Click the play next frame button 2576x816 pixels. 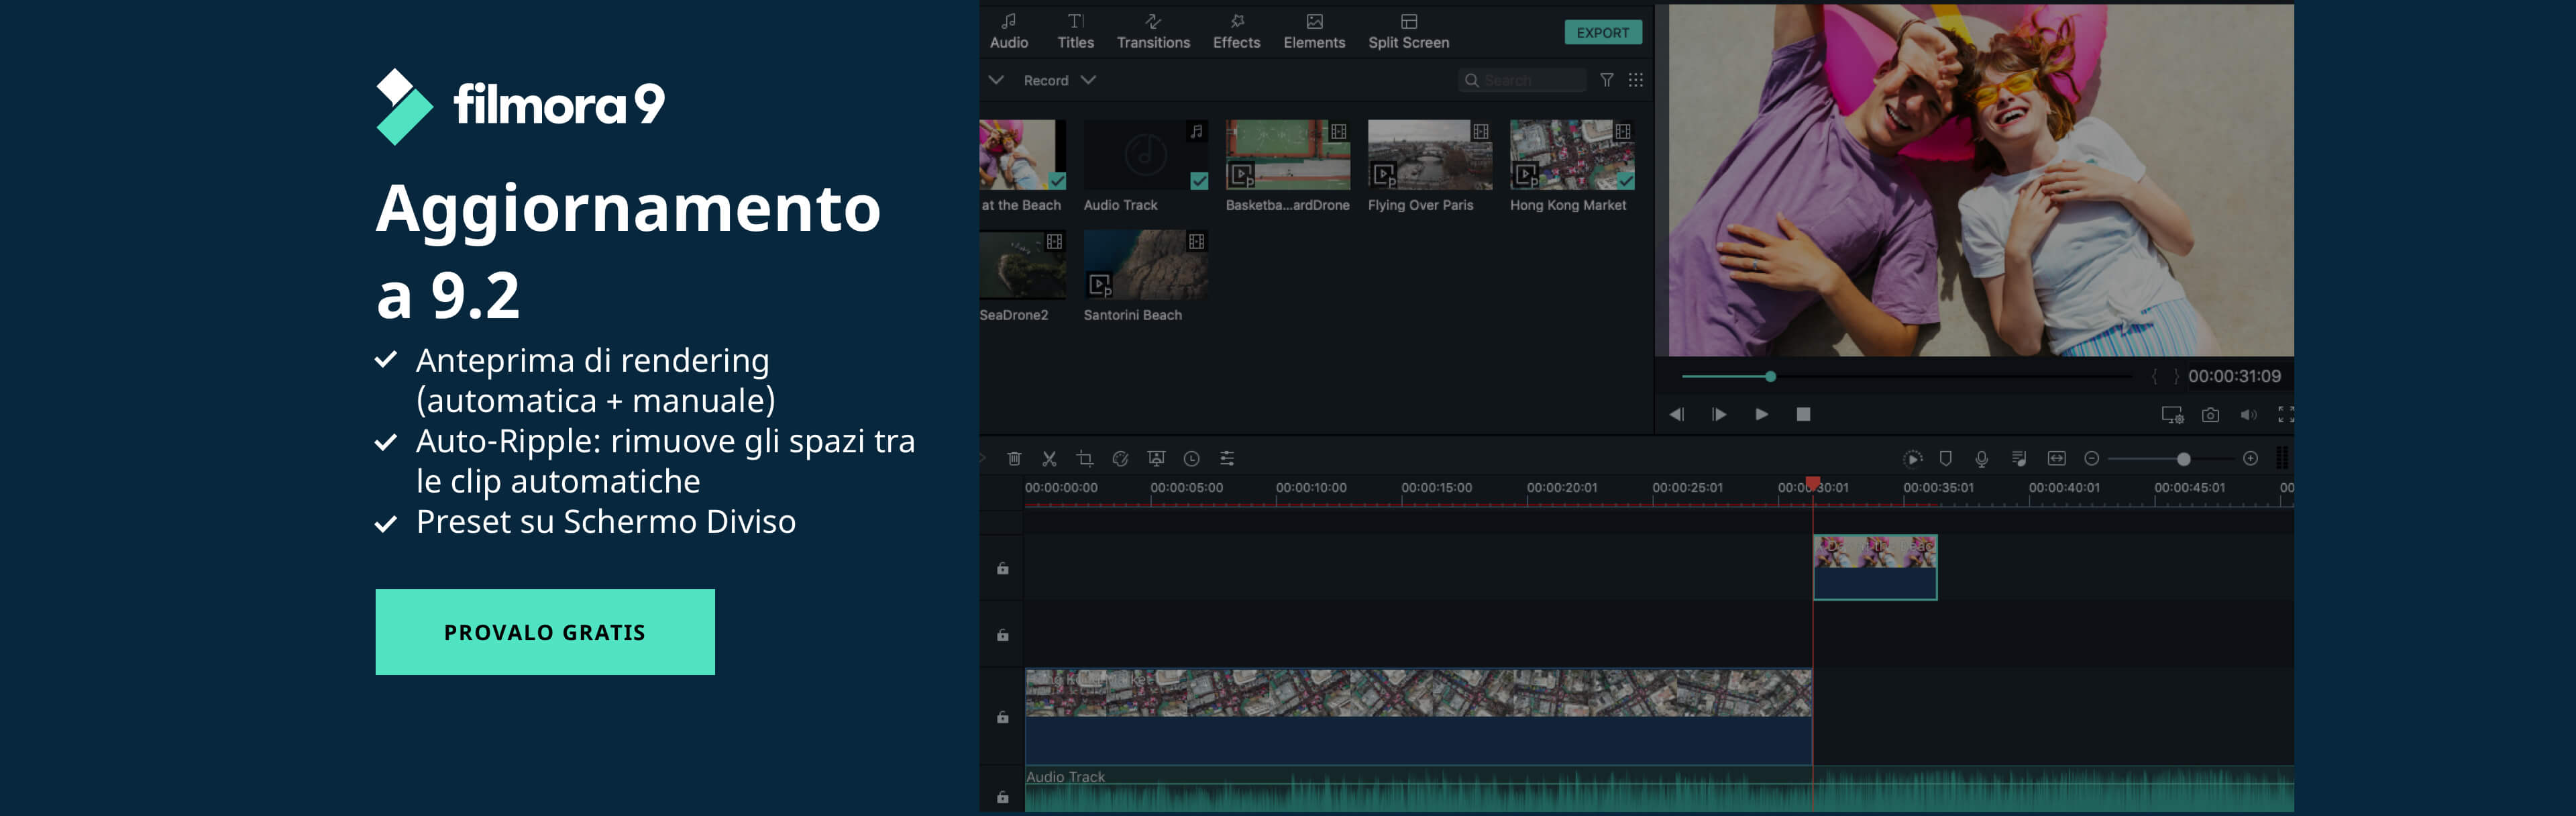1719,414
